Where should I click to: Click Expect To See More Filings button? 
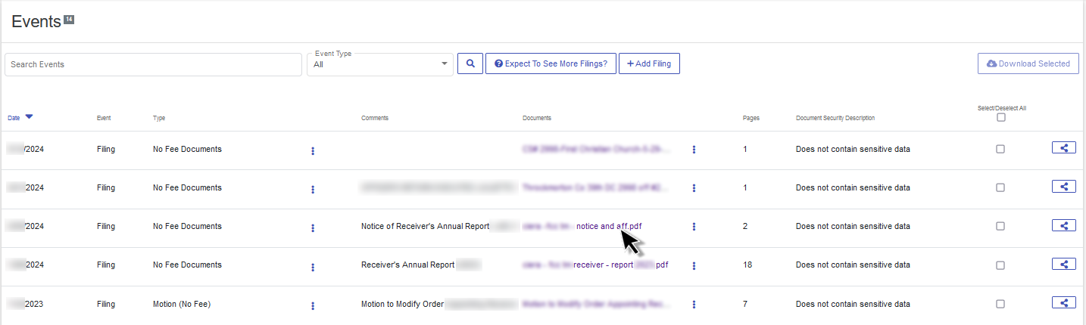pyautogui.click(x=551, y=64)
